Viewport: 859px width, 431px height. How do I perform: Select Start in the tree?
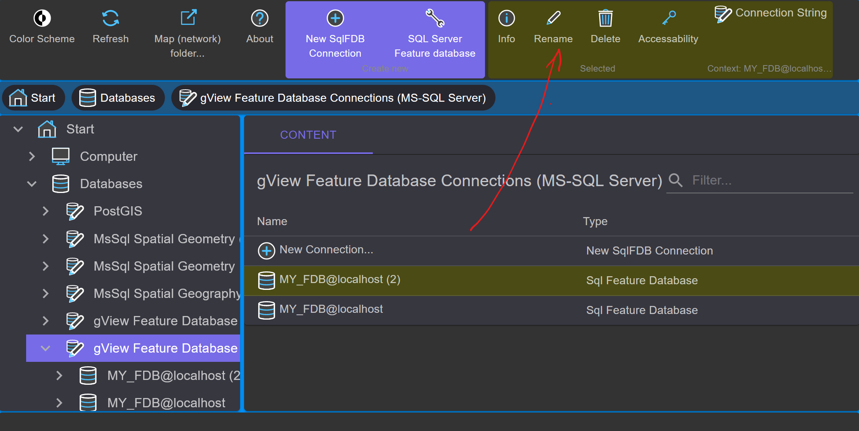[x=80, y=129]
